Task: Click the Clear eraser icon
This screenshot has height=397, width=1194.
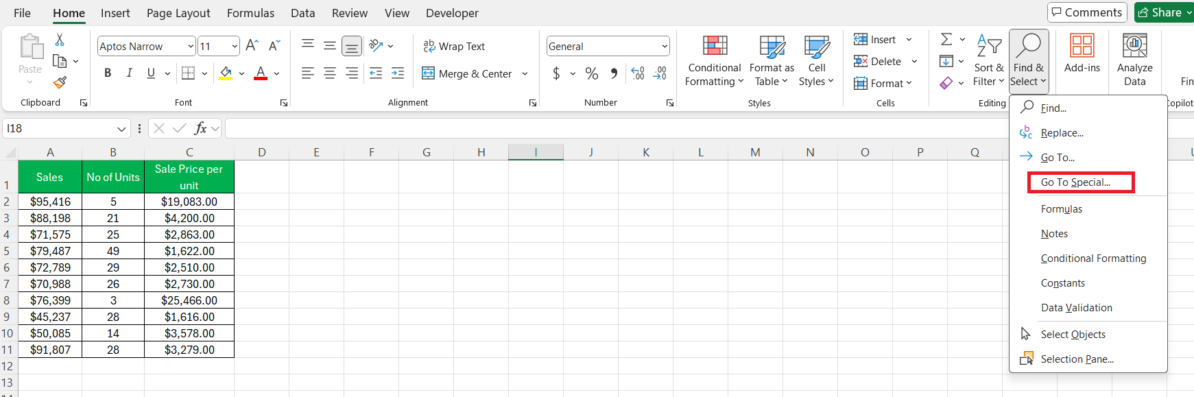Action: (946, 83)
